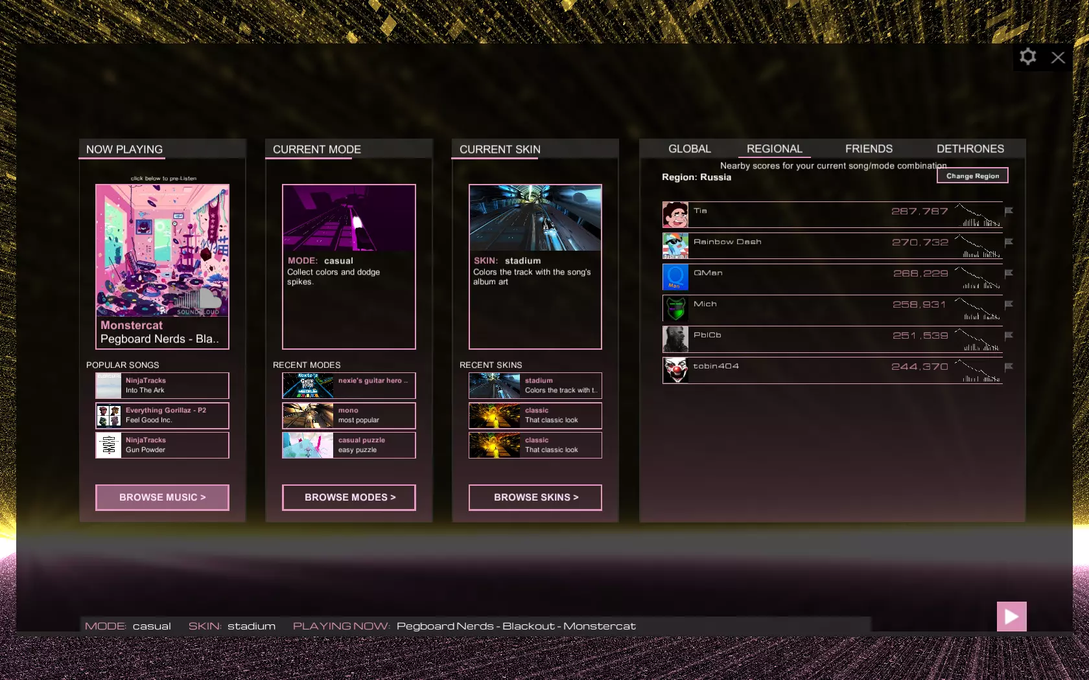
Task: Click the "tobin404" player name
Action: click(716, 367)
